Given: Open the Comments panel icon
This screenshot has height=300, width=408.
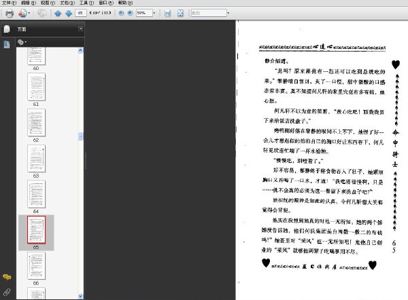Looking at the screenshot, I should pos(7,277).
